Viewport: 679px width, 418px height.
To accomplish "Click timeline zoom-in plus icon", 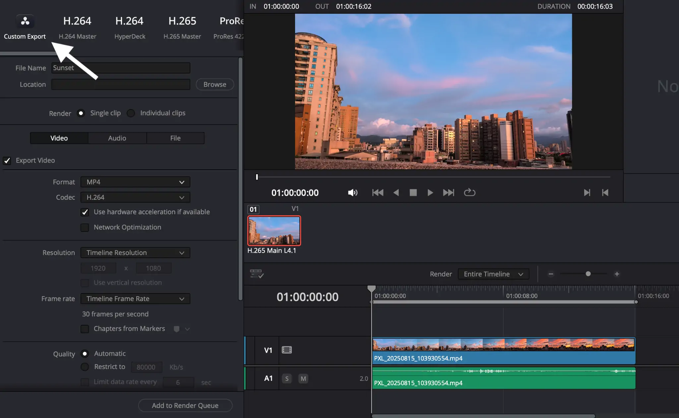I will [x=617, y=274].
